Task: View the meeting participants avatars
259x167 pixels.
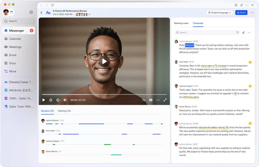Action: [x=83, y=14]
